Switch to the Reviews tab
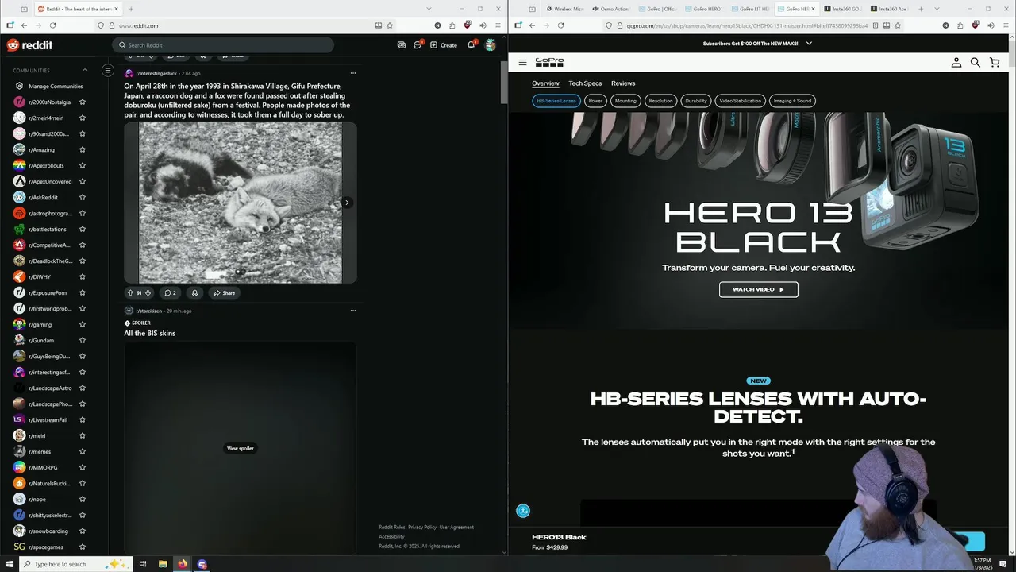Viewport: 1016px width, 572px height. click(623, 83)
